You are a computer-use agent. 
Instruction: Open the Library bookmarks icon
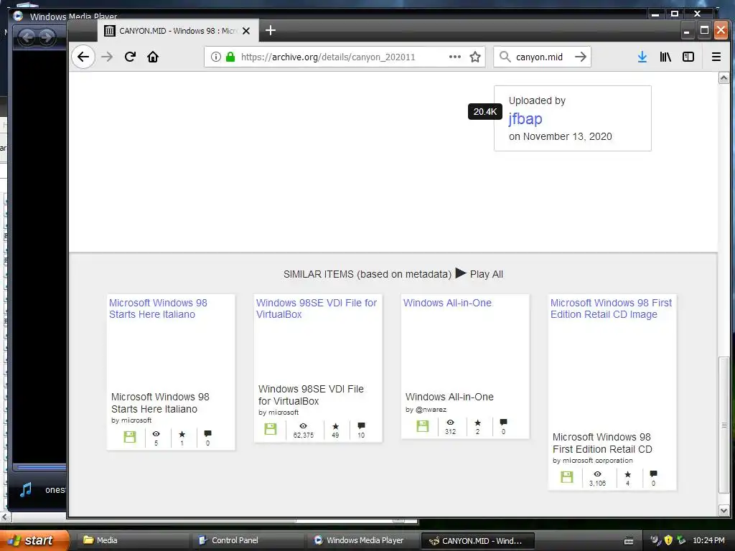point(665,57)
